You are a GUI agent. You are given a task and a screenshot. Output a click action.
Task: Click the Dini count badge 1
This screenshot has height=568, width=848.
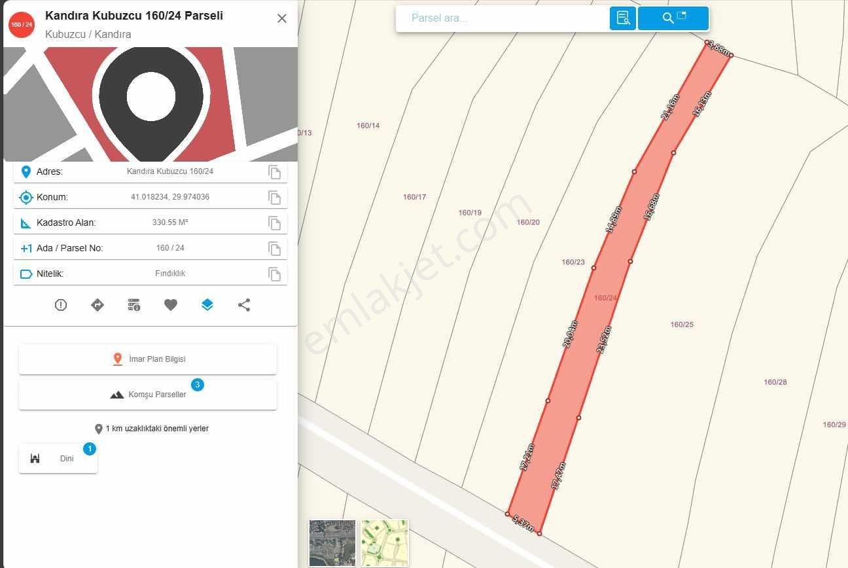(90, 449)
